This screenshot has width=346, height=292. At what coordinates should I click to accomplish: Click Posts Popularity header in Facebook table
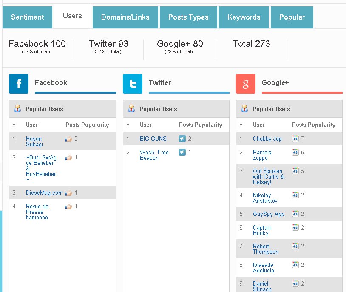point(87,125)
